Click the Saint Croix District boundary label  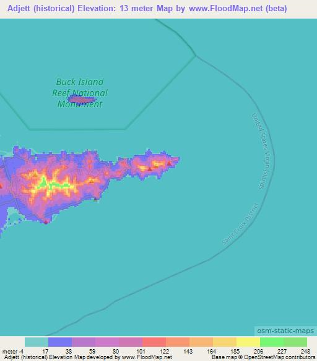240,223
